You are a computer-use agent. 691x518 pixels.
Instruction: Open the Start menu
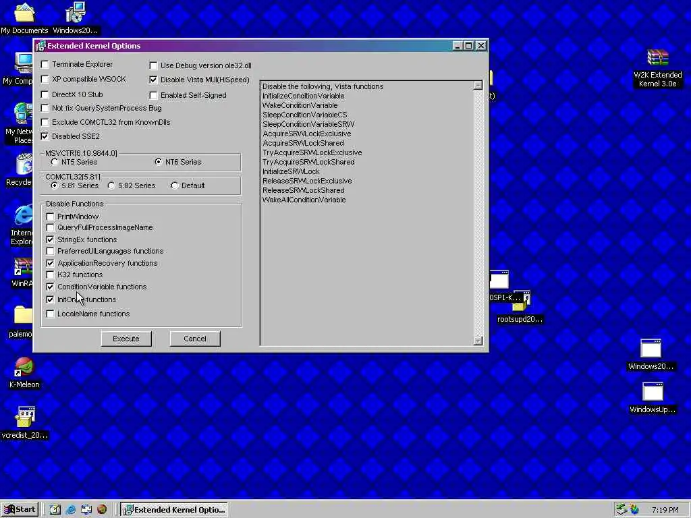click(20, 510)
